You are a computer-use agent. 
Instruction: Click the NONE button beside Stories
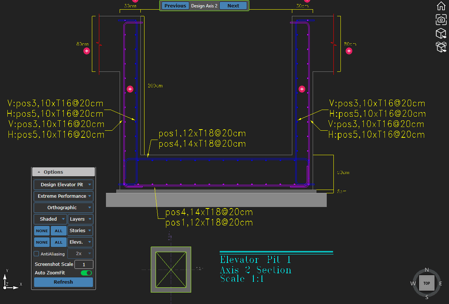click(42, 231)
